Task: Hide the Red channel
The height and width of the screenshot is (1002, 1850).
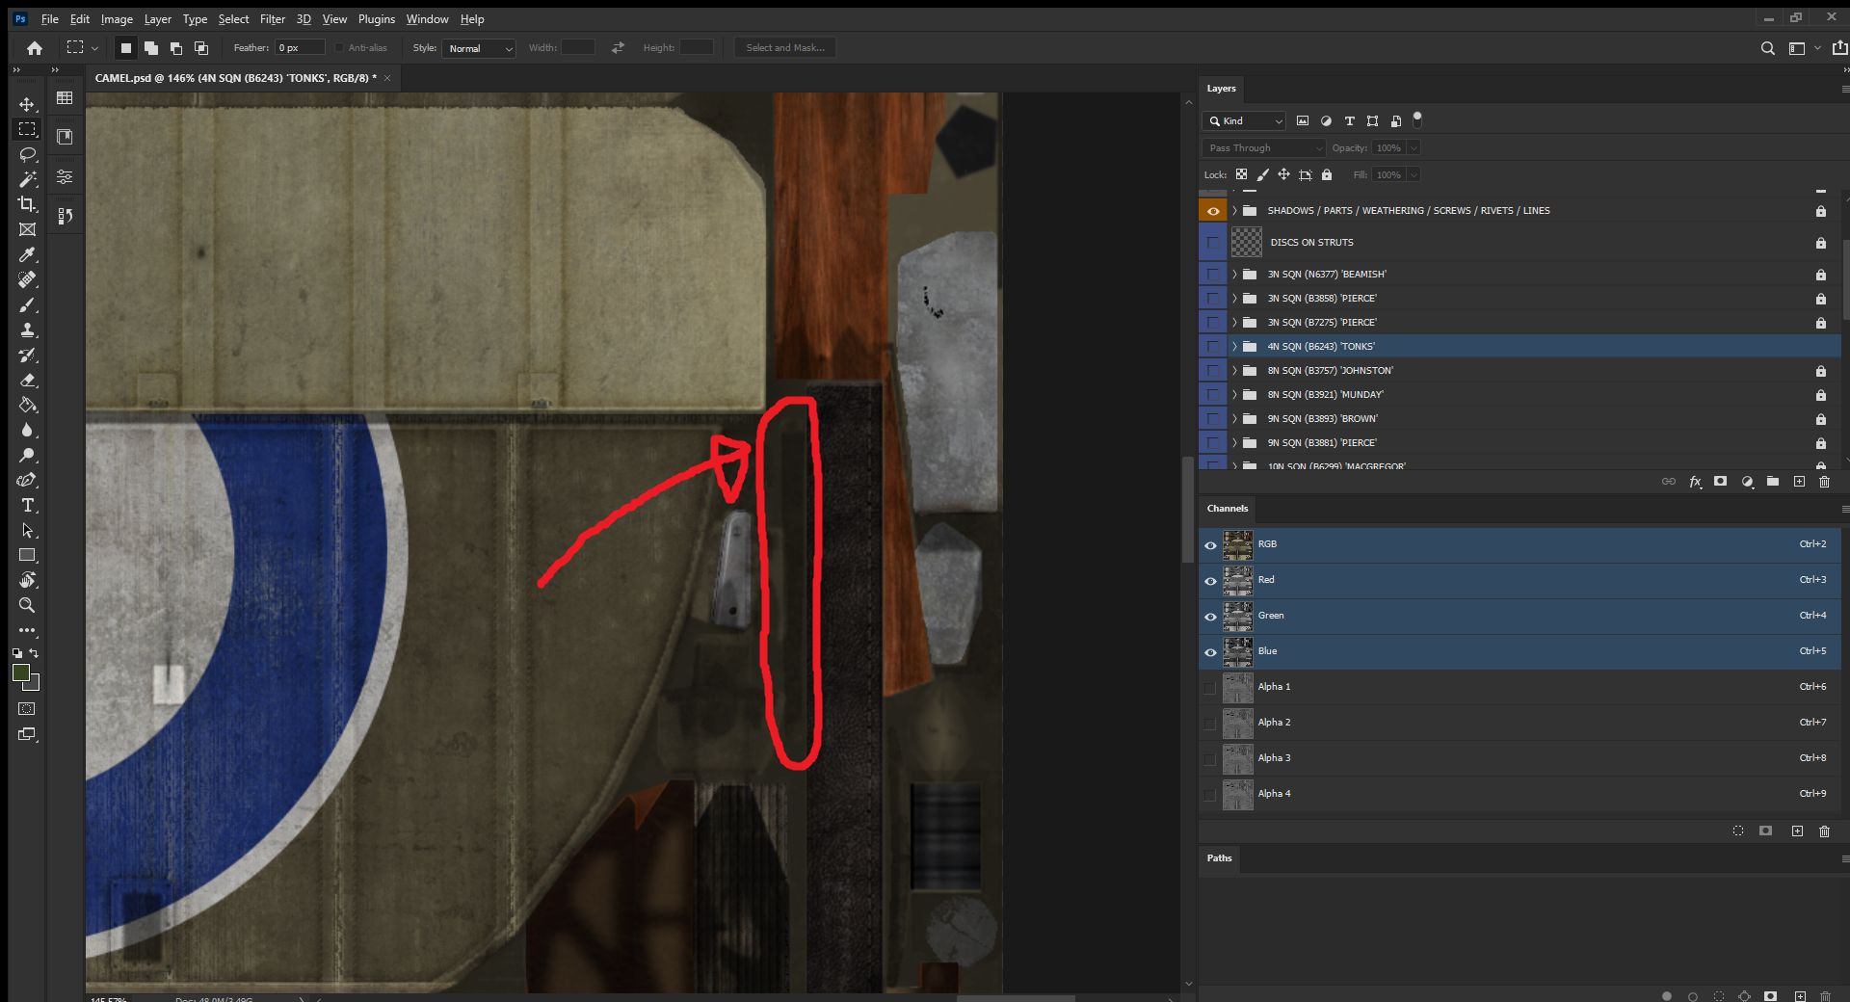Action: [1210, 581]
